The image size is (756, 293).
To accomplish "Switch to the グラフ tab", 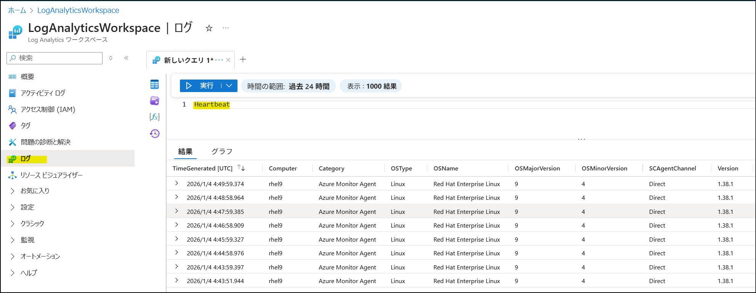I will (x=222, y=151).
